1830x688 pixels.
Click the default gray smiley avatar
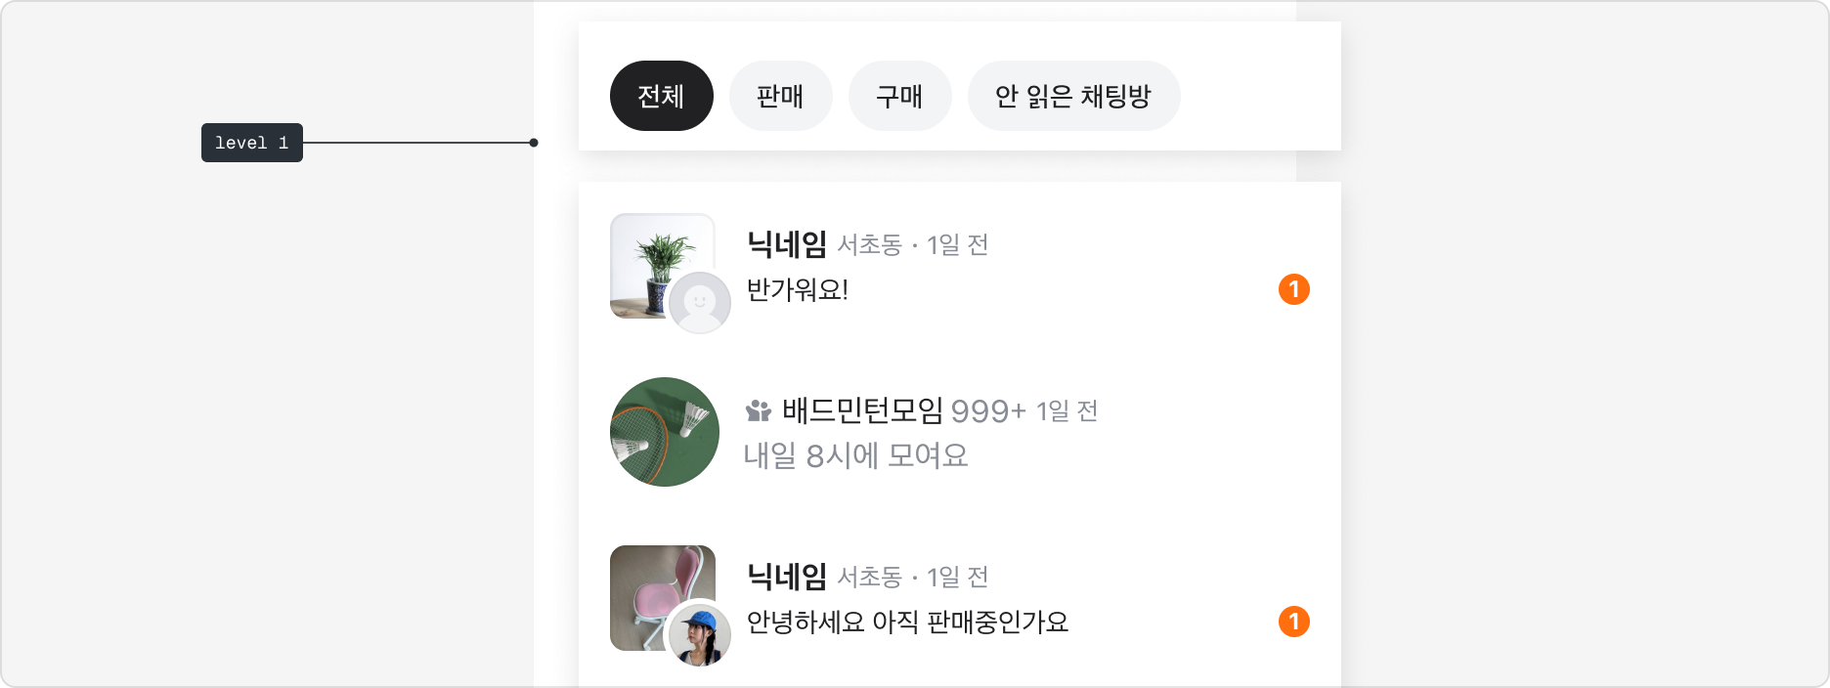[x=700, y=303]
